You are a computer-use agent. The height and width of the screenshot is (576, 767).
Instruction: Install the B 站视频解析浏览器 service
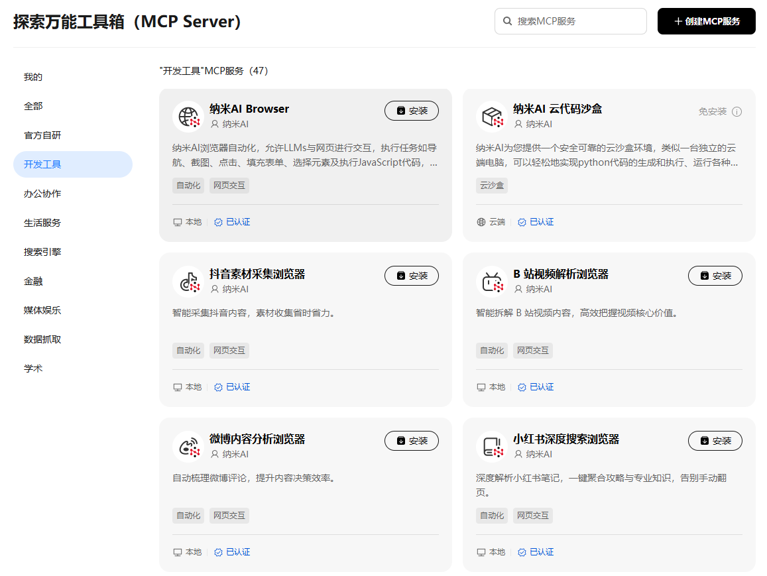pyautogui.click(x=715, y=276)
